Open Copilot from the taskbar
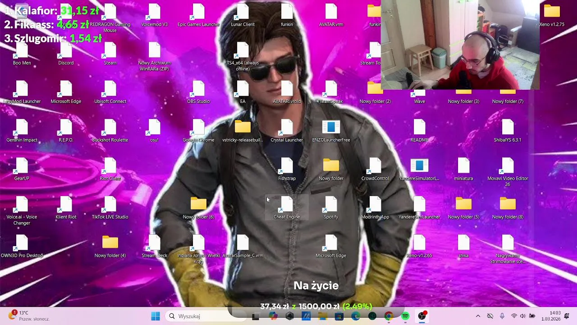Image resolution: width=577 pixels, height=325 pixels. point(273,316)
